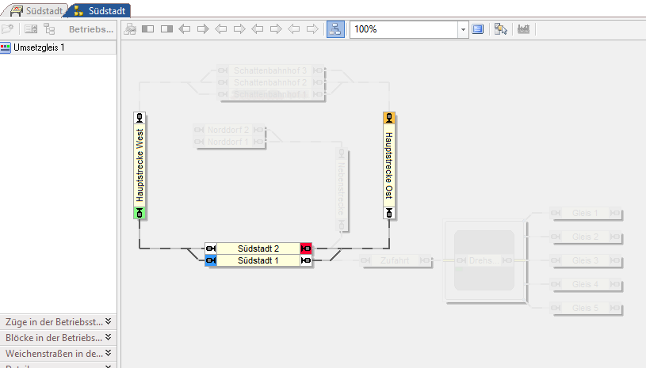Click the green marker on Hauptstrecke West

(x=140, y=212)
